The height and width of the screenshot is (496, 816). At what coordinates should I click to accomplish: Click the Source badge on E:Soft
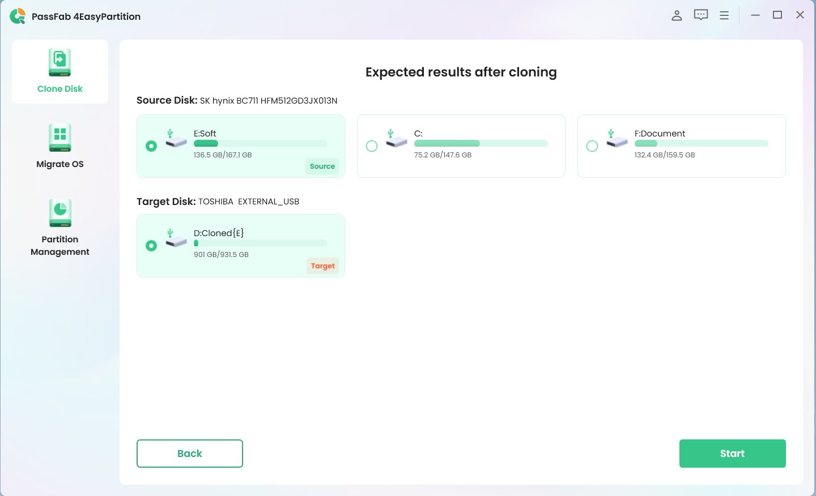click(x=322, y=166)
